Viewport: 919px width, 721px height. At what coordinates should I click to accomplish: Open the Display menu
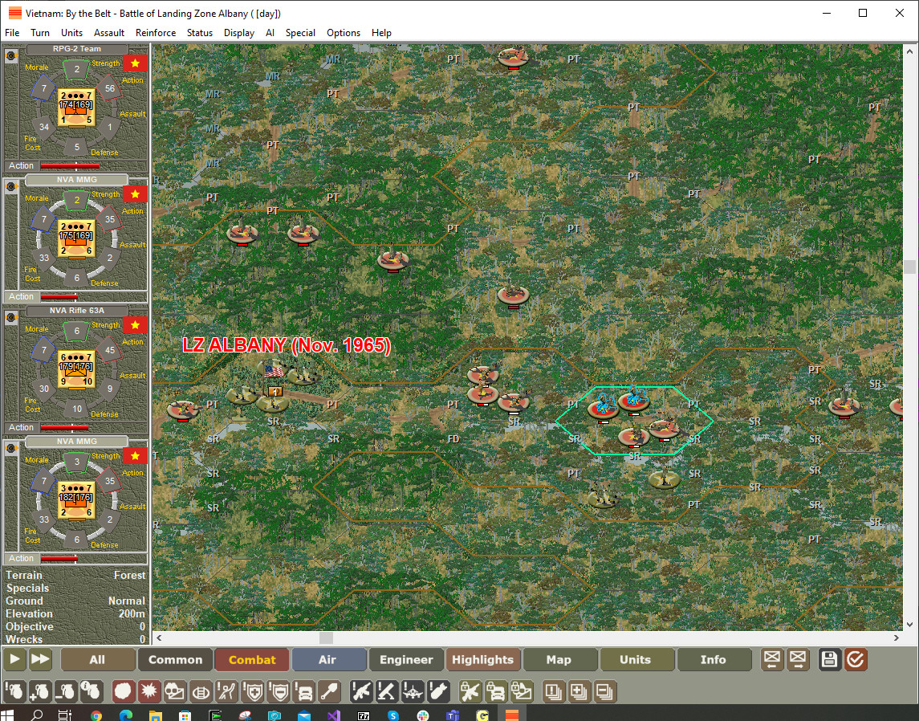(239, 33)
